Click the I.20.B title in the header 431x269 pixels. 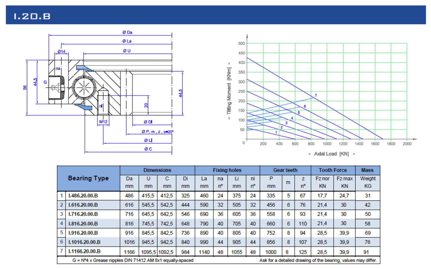click(32, 16)
